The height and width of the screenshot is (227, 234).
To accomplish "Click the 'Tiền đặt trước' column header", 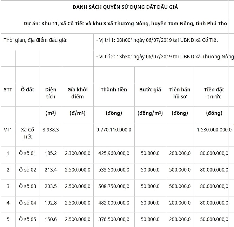I will (214, 93).
